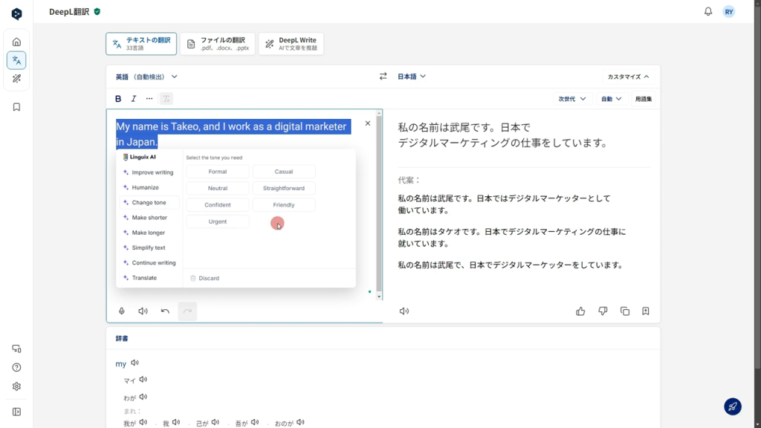Give thumbs down to translation

(x=603, y=311)
